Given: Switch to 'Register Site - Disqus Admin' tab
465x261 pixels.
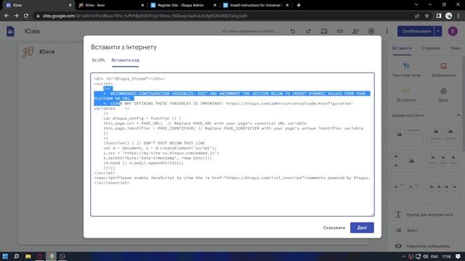Looking at the screenshot, I should coord(183,5).
